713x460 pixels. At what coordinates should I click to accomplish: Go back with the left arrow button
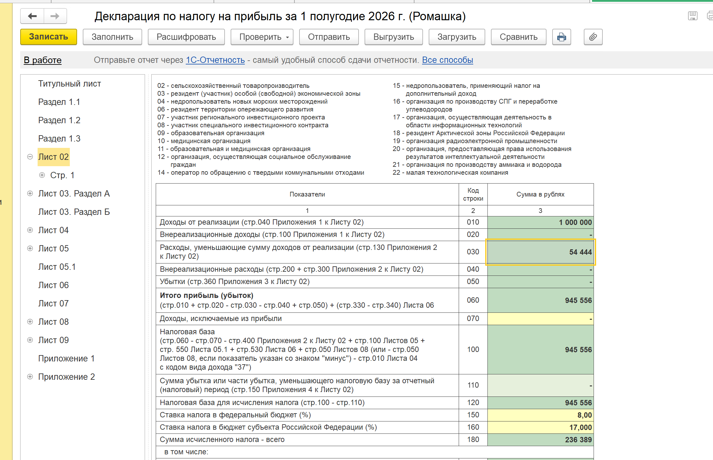point(32,16)
